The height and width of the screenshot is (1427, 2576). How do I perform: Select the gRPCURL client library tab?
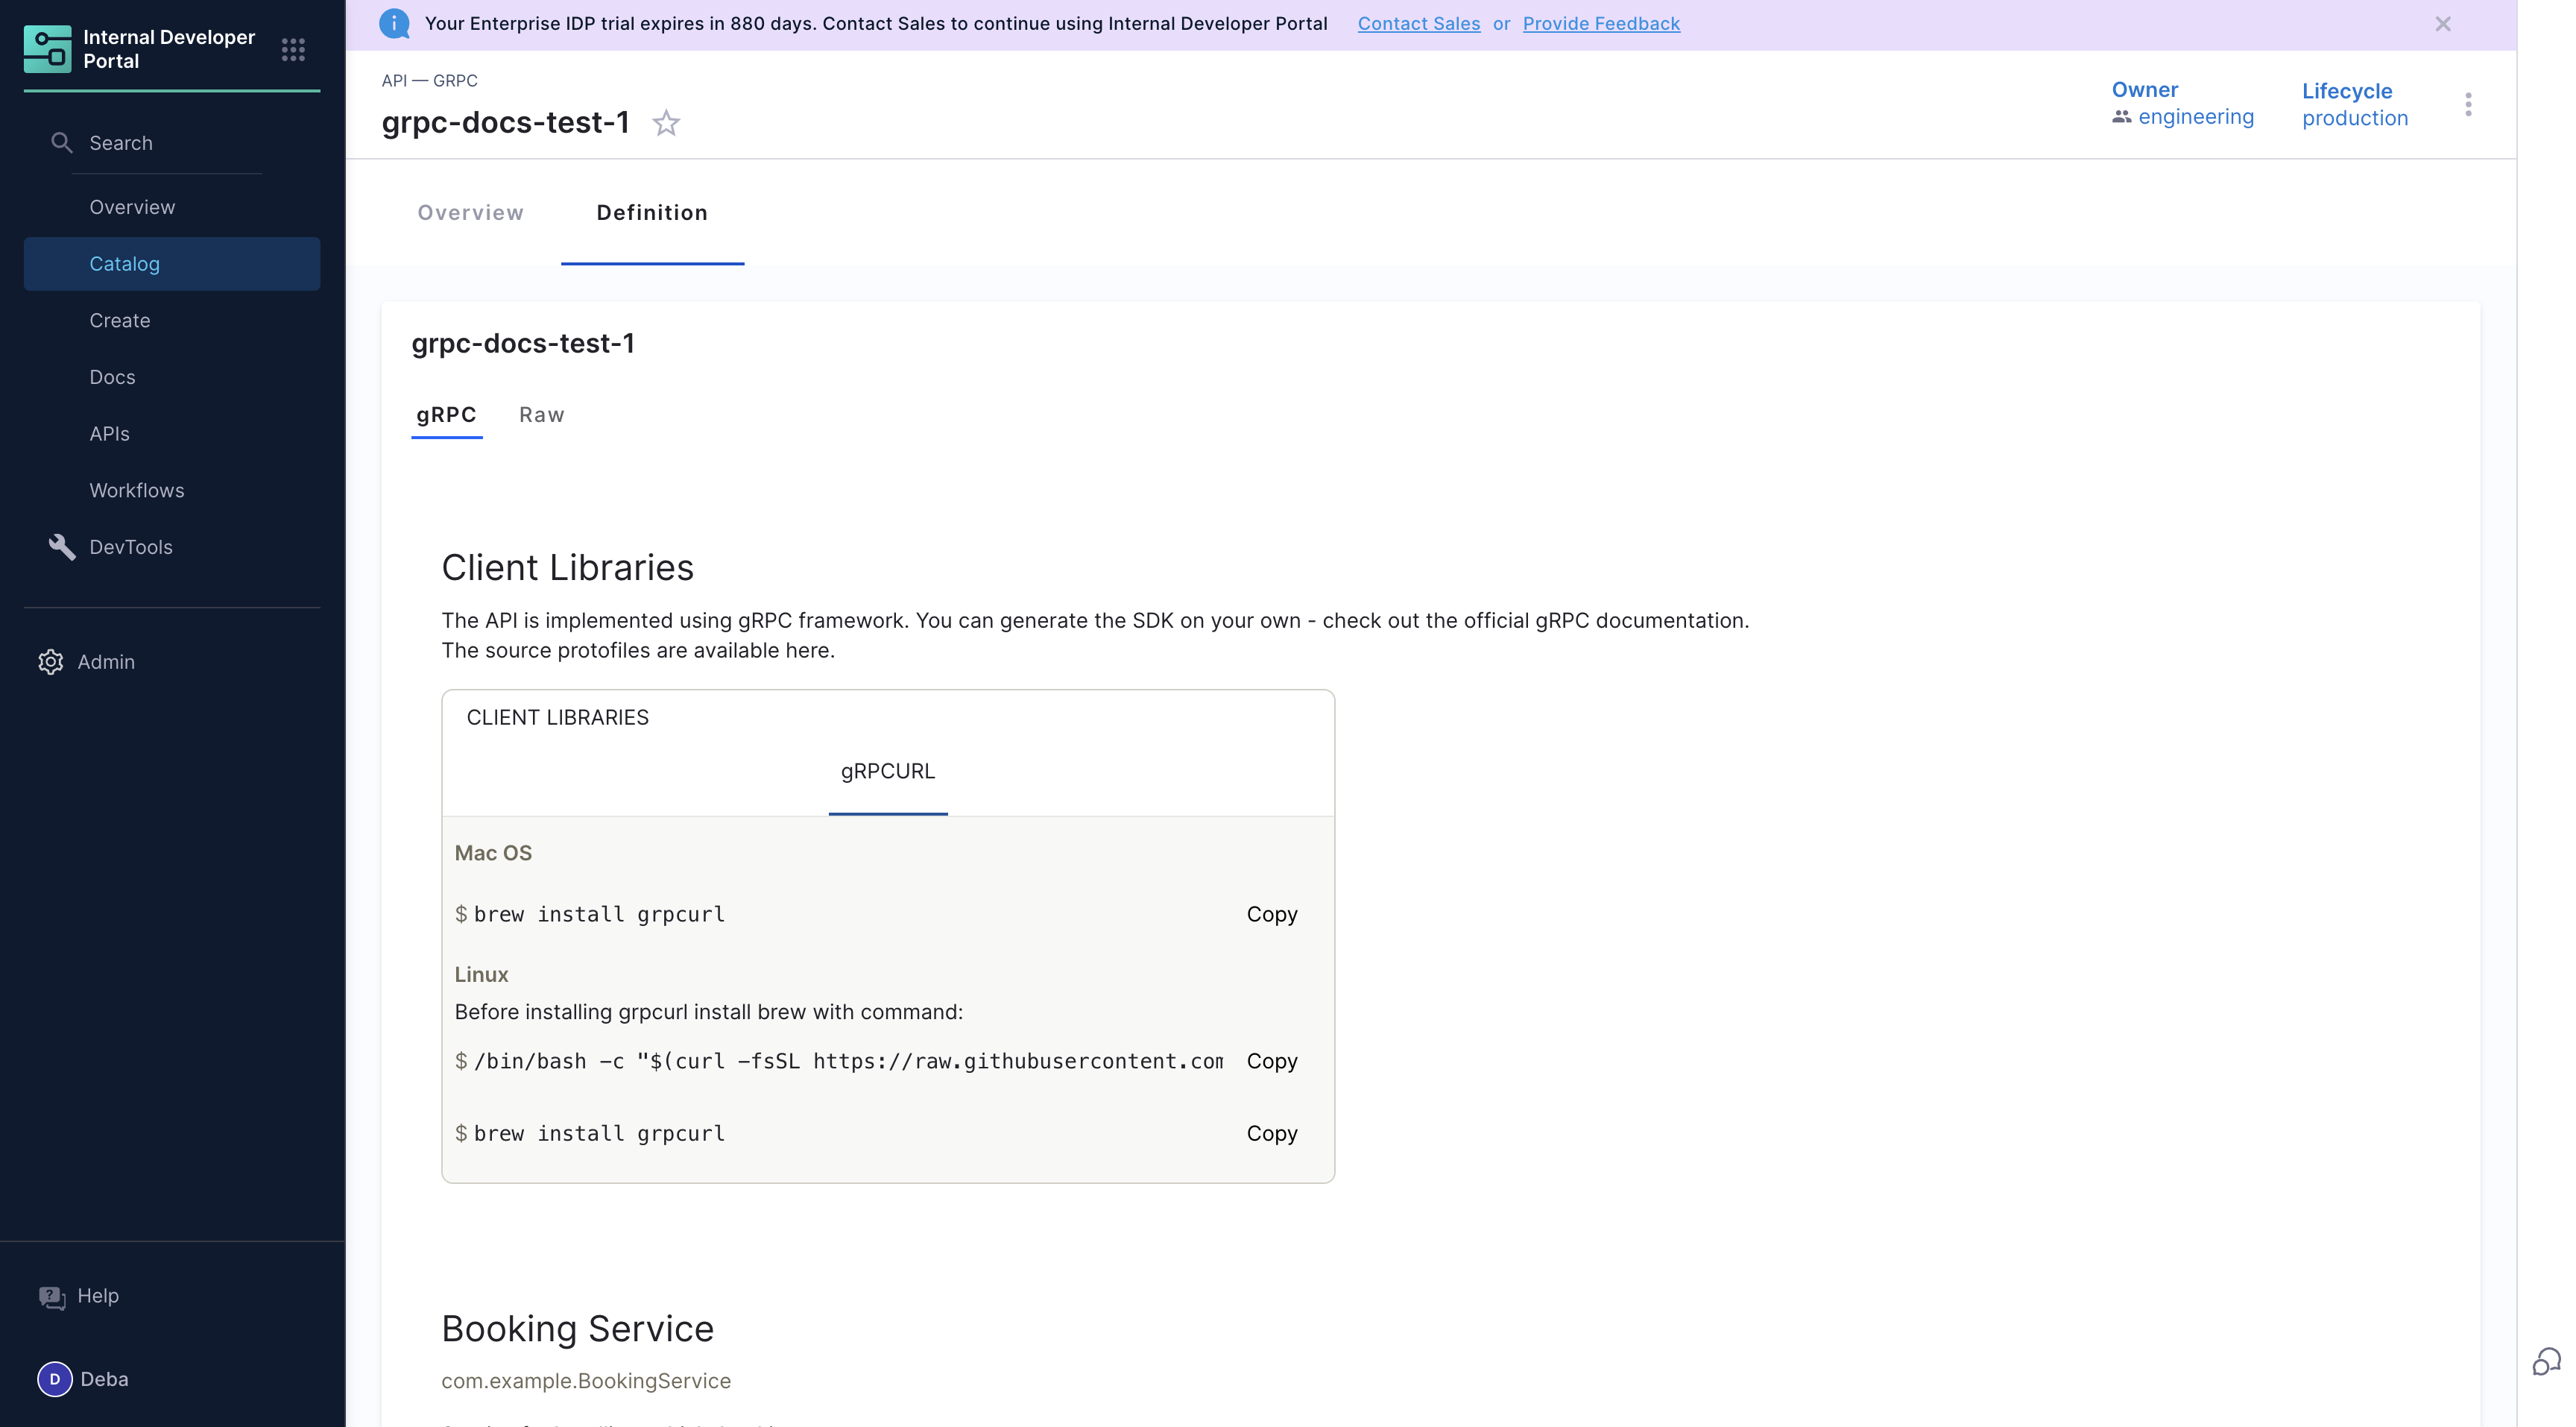887,771
